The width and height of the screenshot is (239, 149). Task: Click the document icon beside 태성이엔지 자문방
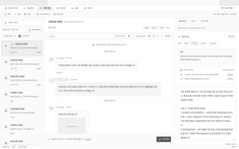(x=6, y=78)
